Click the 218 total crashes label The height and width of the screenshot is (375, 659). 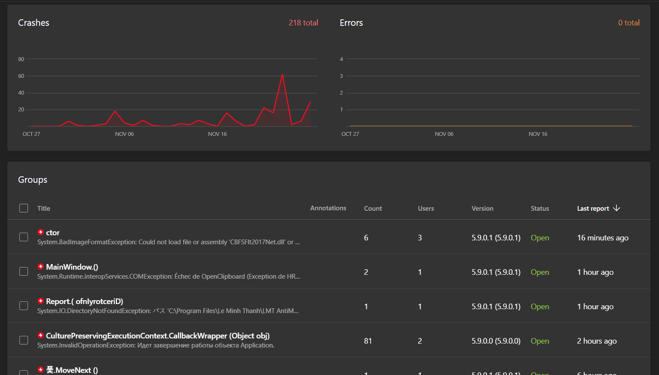[303, 23]
